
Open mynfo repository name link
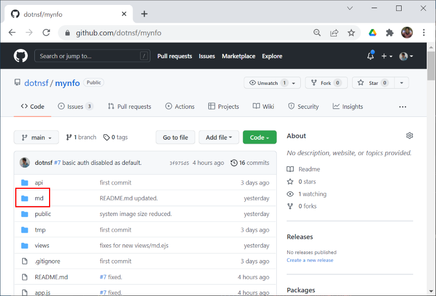click(x=67, y=83)
